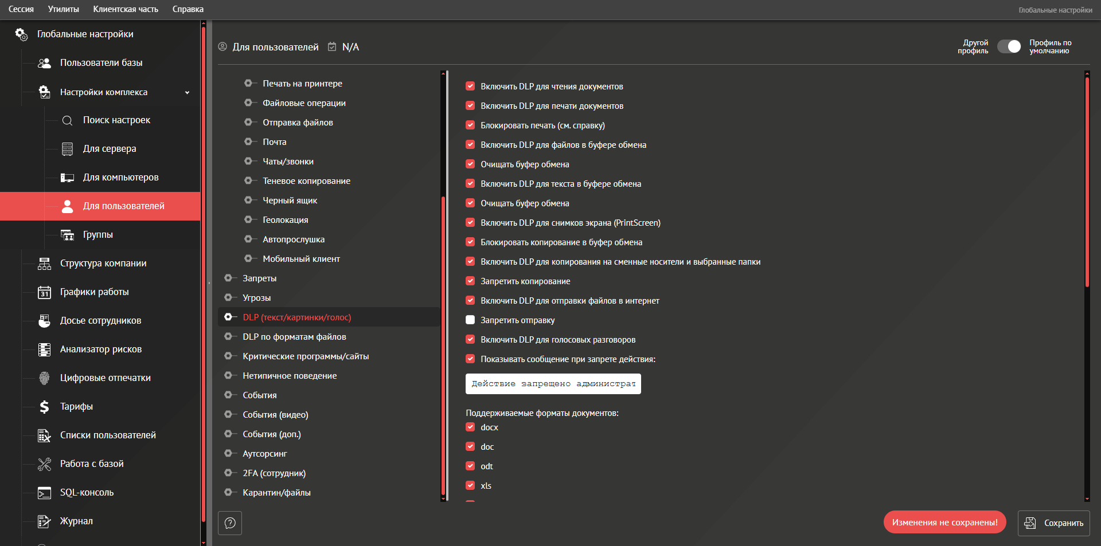This screenshot has height=546, width=1101.
Task: Select the Структура компании hierarchy icon
Action: [44, 264]
